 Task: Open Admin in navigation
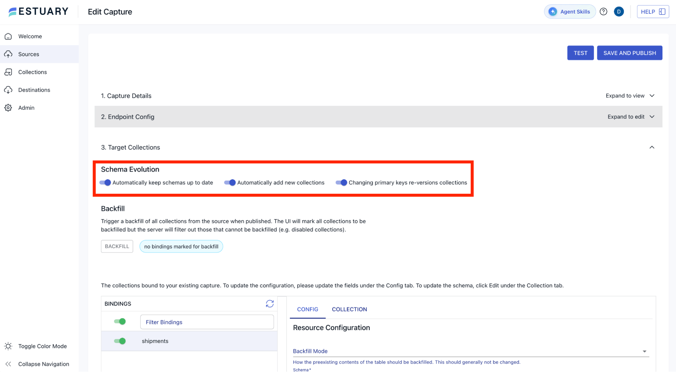point(39,108)
